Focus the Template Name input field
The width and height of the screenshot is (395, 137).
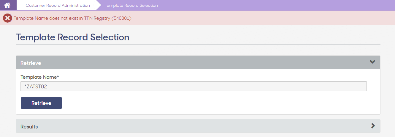pos(194,86)
